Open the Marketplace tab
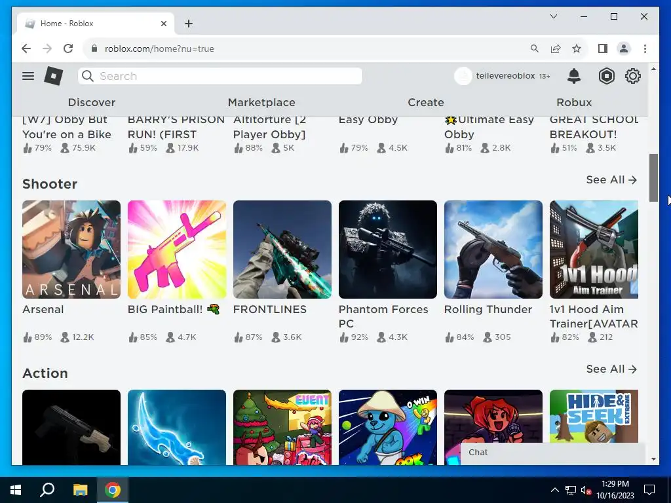671x503 pixels. pyautogui.click(x=261, y=102)
